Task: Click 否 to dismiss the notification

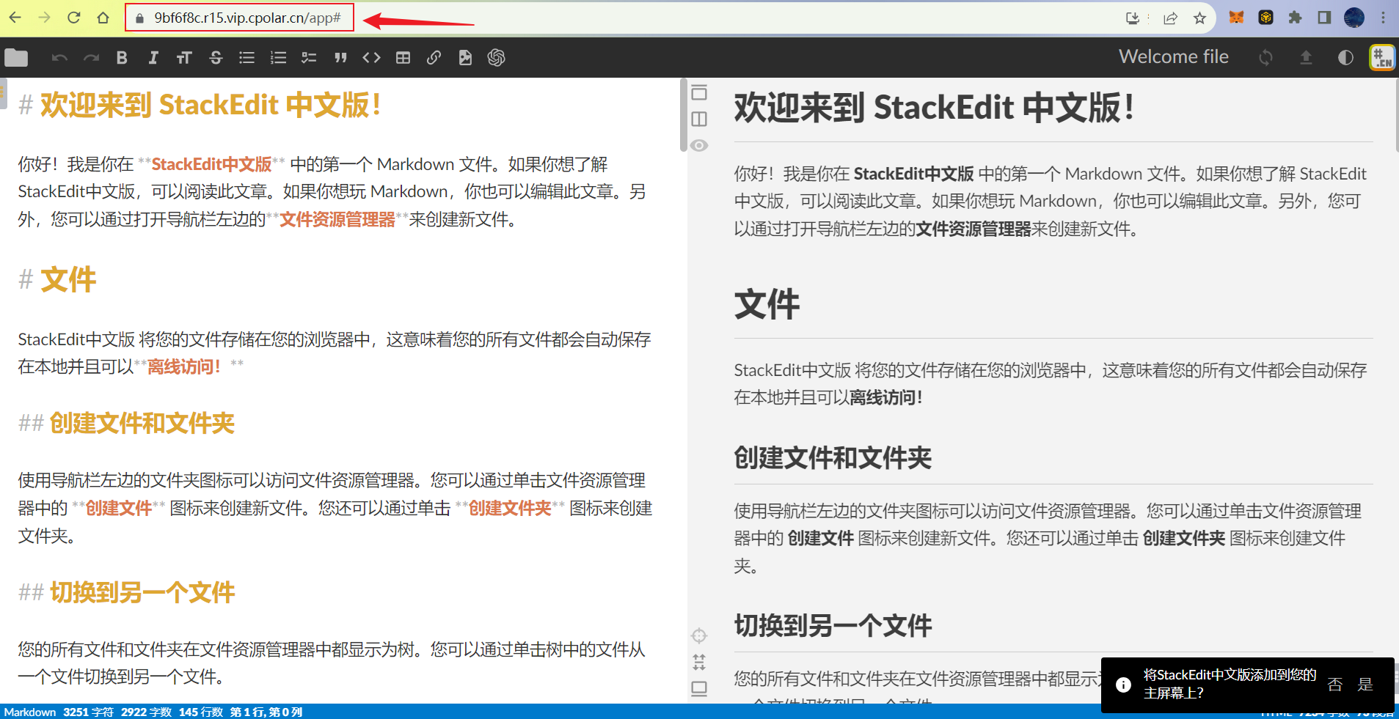Action: point(1335,685)
